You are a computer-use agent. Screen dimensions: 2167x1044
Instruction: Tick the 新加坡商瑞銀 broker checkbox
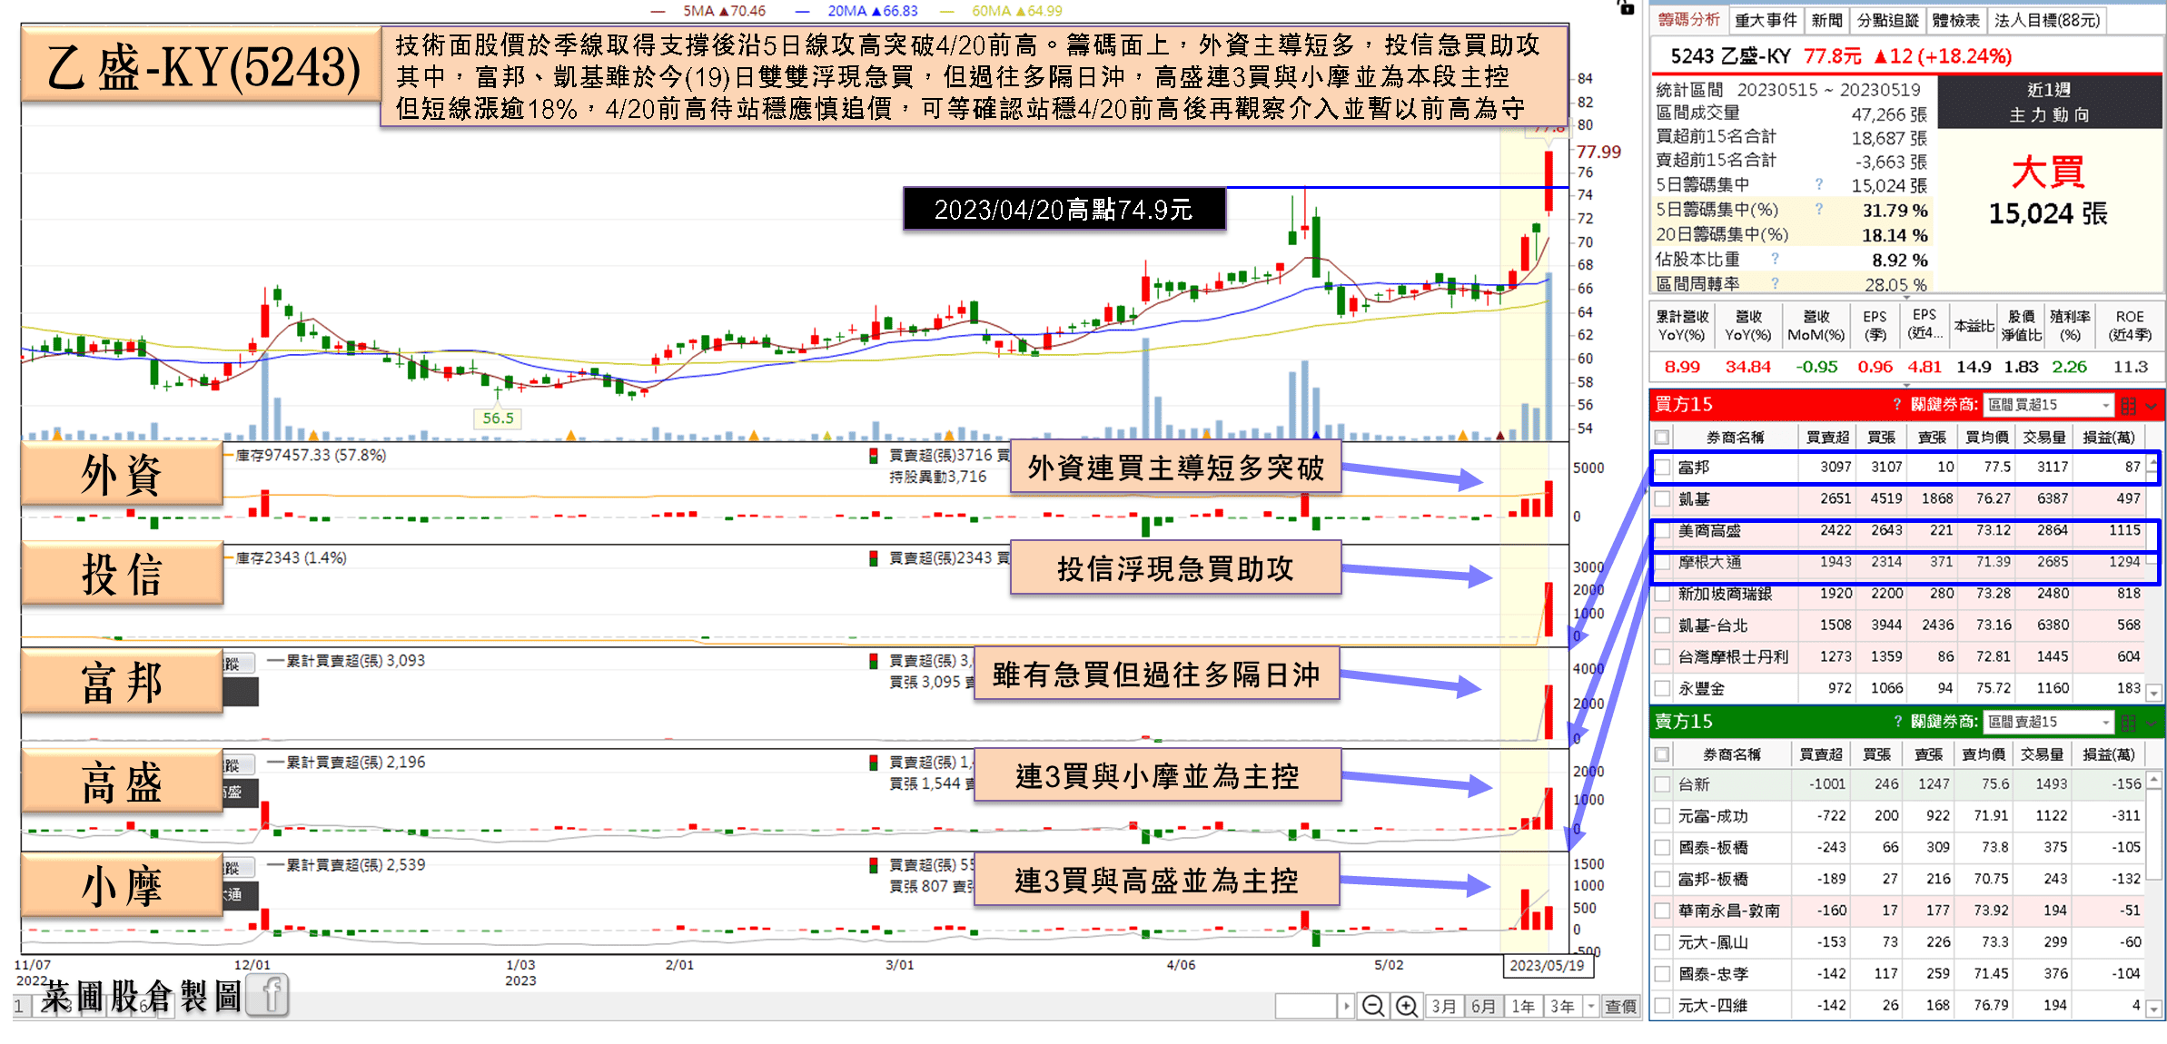click(x=1662, y=594)
